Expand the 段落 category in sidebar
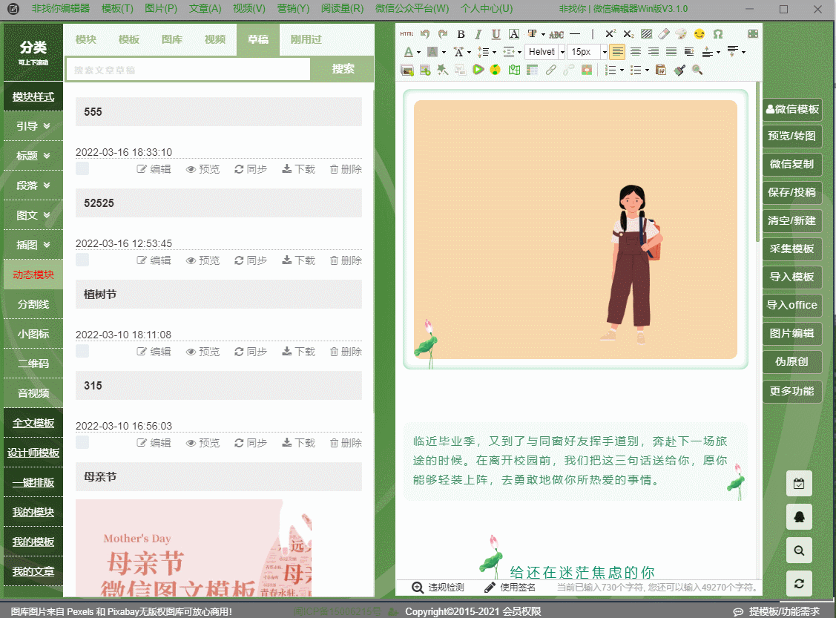 (33, 185)
